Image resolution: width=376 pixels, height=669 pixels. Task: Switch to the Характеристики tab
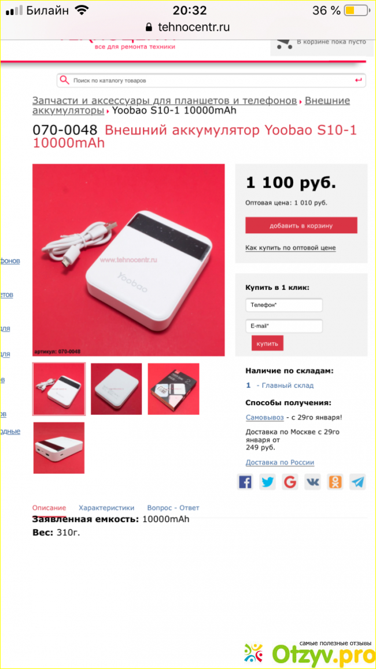click(x=106, y=508)
